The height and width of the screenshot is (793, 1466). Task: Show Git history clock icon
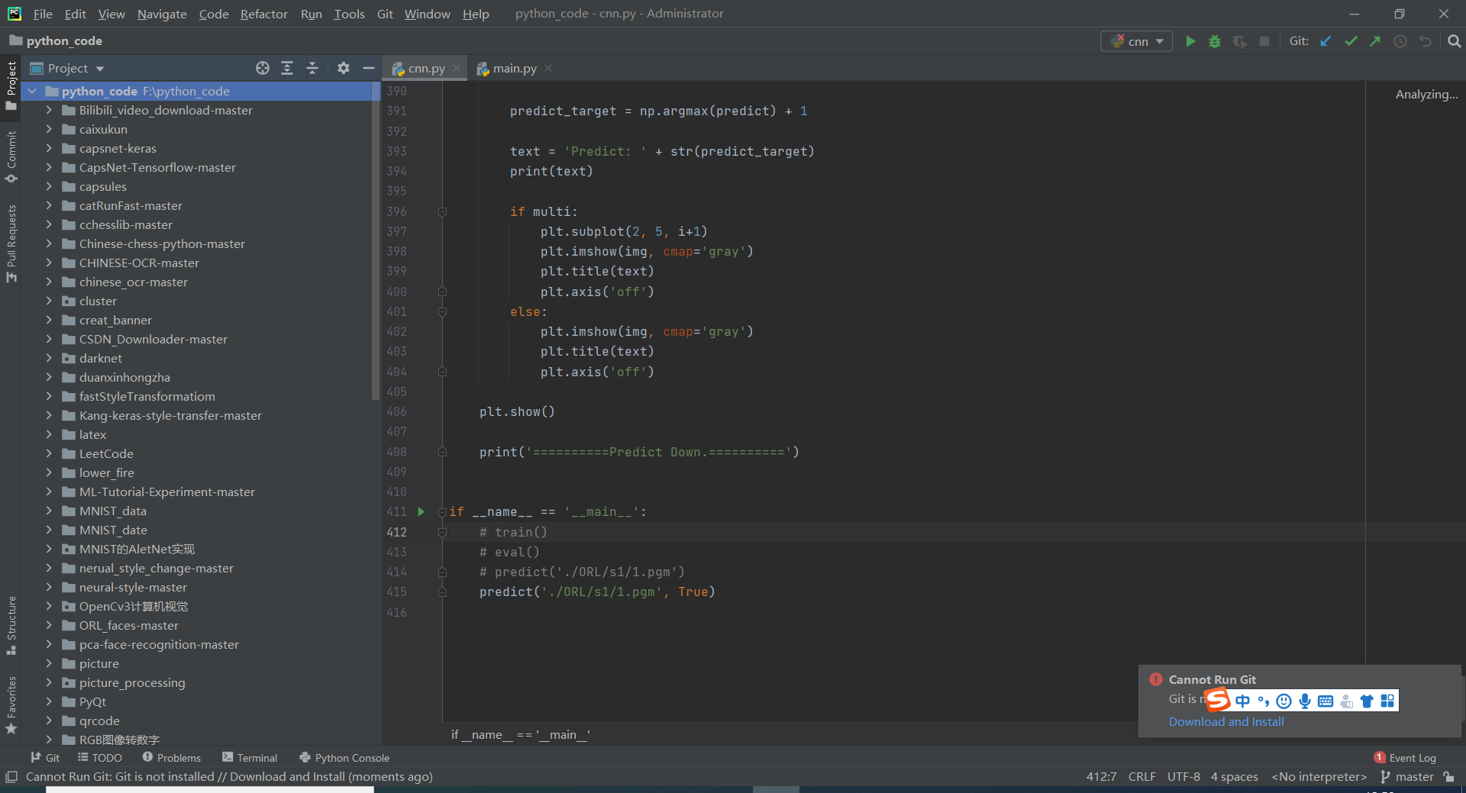click(1400, 41)
